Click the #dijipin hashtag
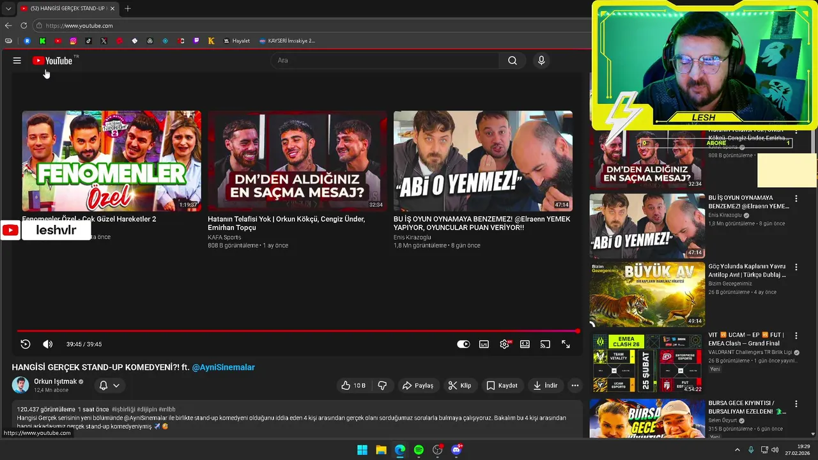 pyautogui.click(x=147, y=409)
